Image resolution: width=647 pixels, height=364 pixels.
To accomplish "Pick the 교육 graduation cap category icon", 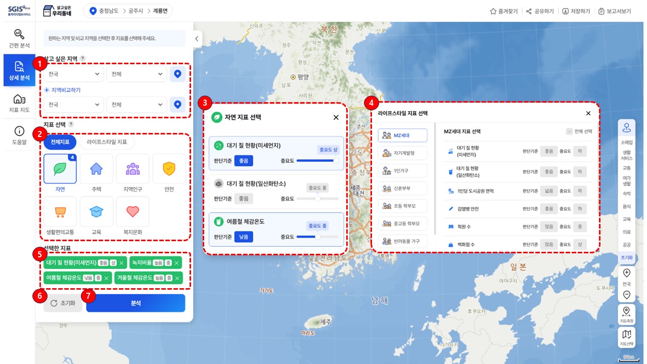I will coord(96,212).
